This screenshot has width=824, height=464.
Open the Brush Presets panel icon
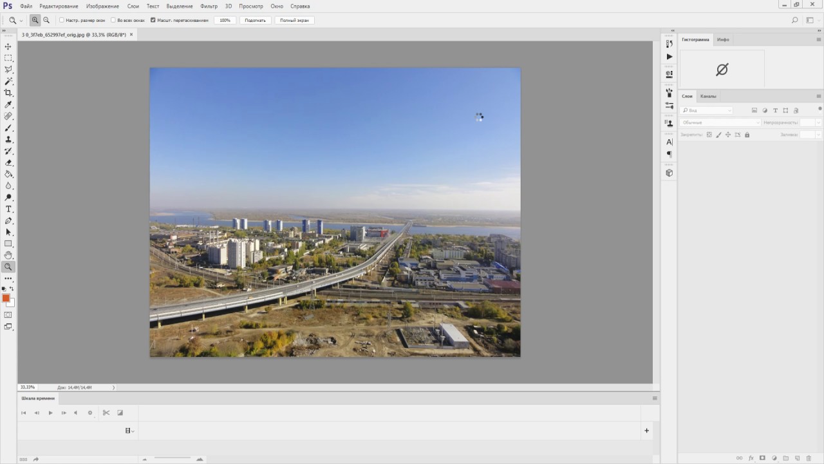coord(669,105)
